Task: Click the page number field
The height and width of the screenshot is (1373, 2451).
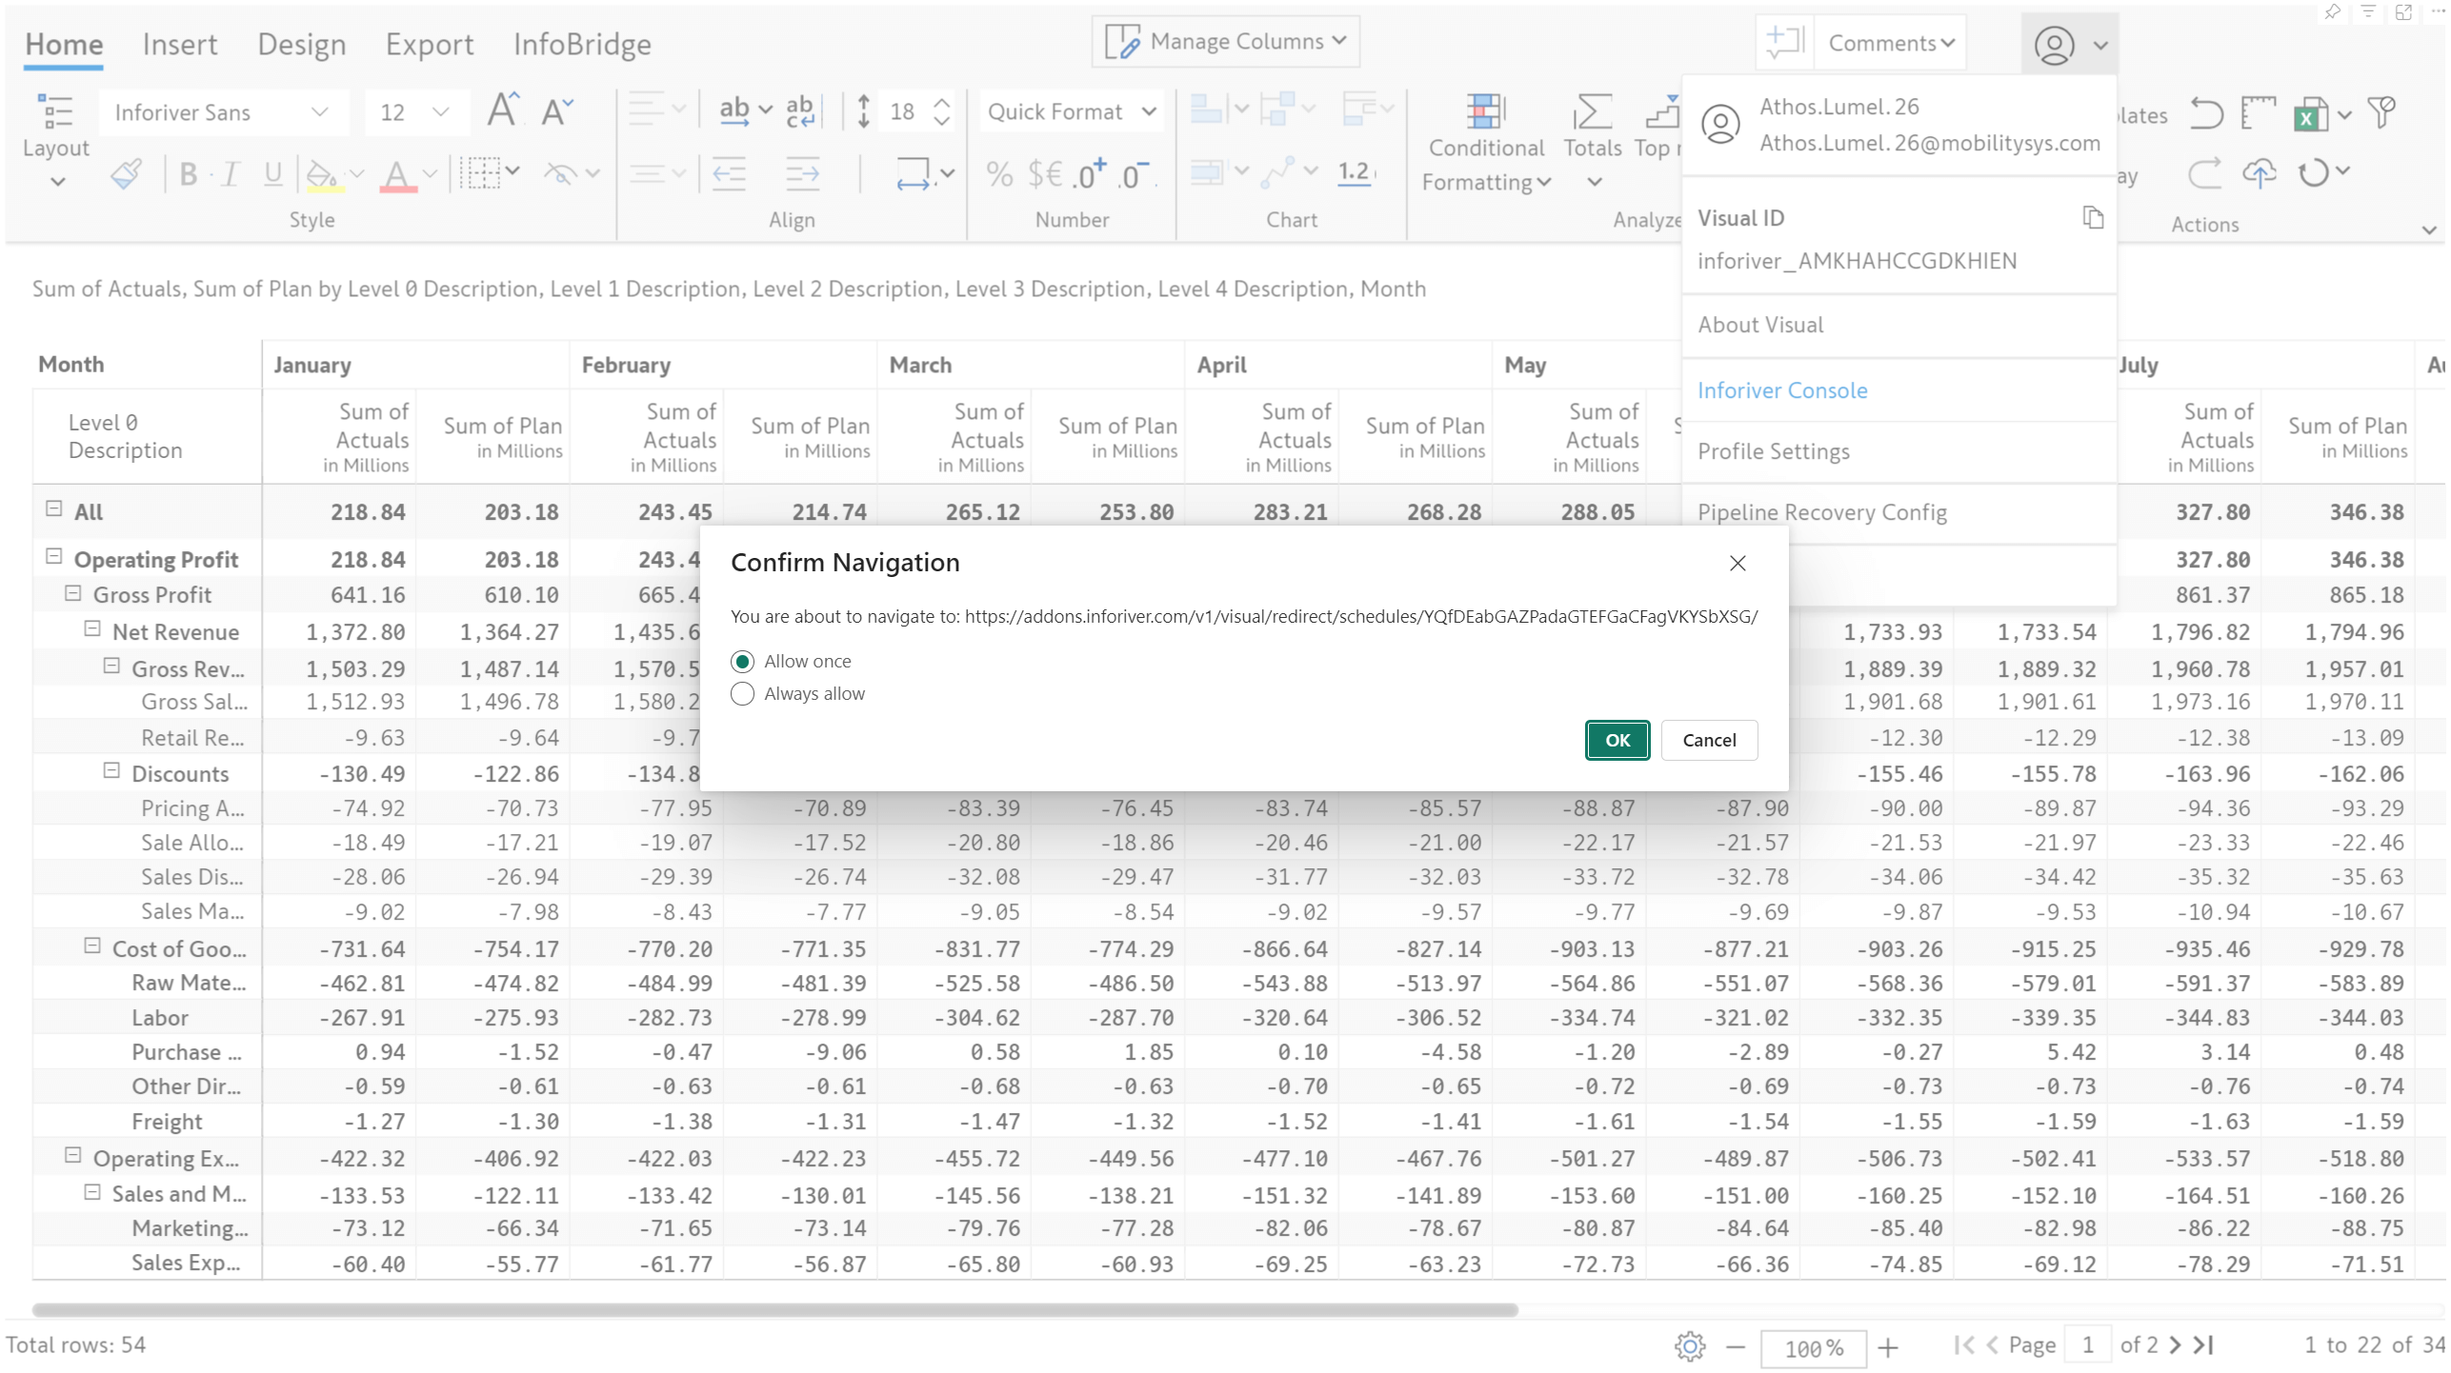Action: (x=2087, y=1345)
